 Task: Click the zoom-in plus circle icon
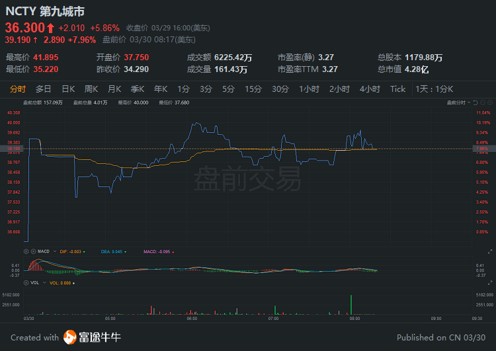490,102
